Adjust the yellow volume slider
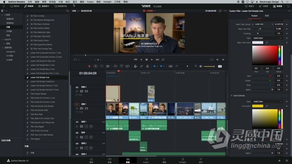The height and width of the screenshot is (164, 292). coord(209,66)
